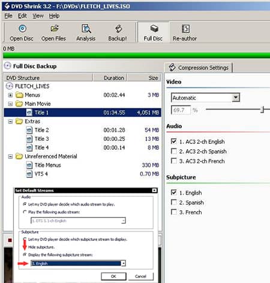
Task: Click the Title Menus file icon
Action: 29,165
